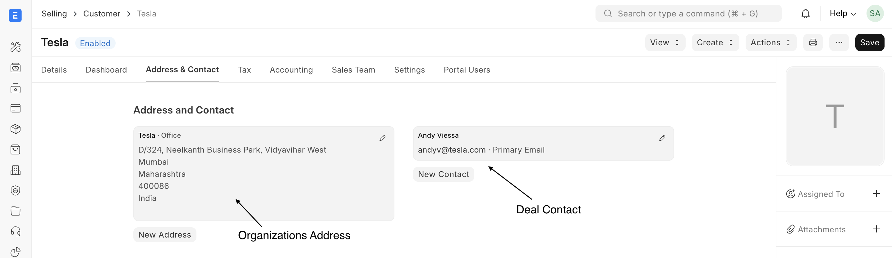Image resolution: width=892 pixels, height=258 pixels.
Task: Open the headset support icon in sidebar
Action: coord(16,231)
